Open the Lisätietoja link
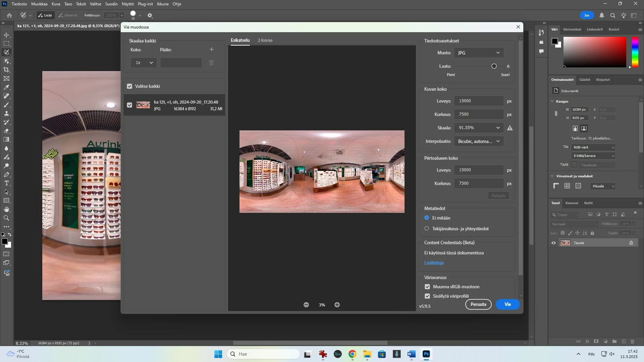This screenshot has width=644, height=362. pyautogui.click(x=434, y=263)
